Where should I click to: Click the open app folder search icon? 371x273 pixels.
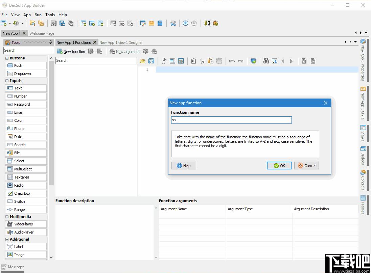32,23
